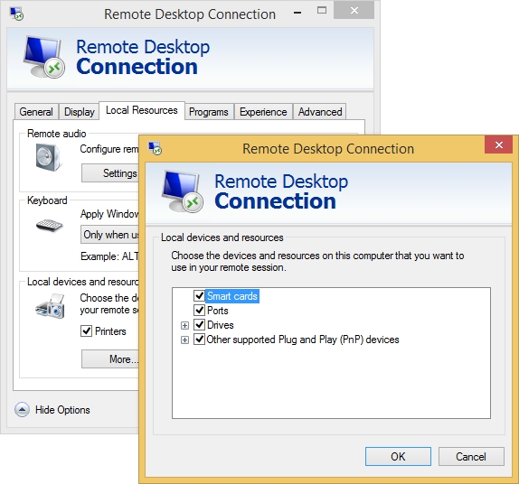
Task: Click the title bar icon of the back Remote Desktop window
Action: [x=16, y=14]
